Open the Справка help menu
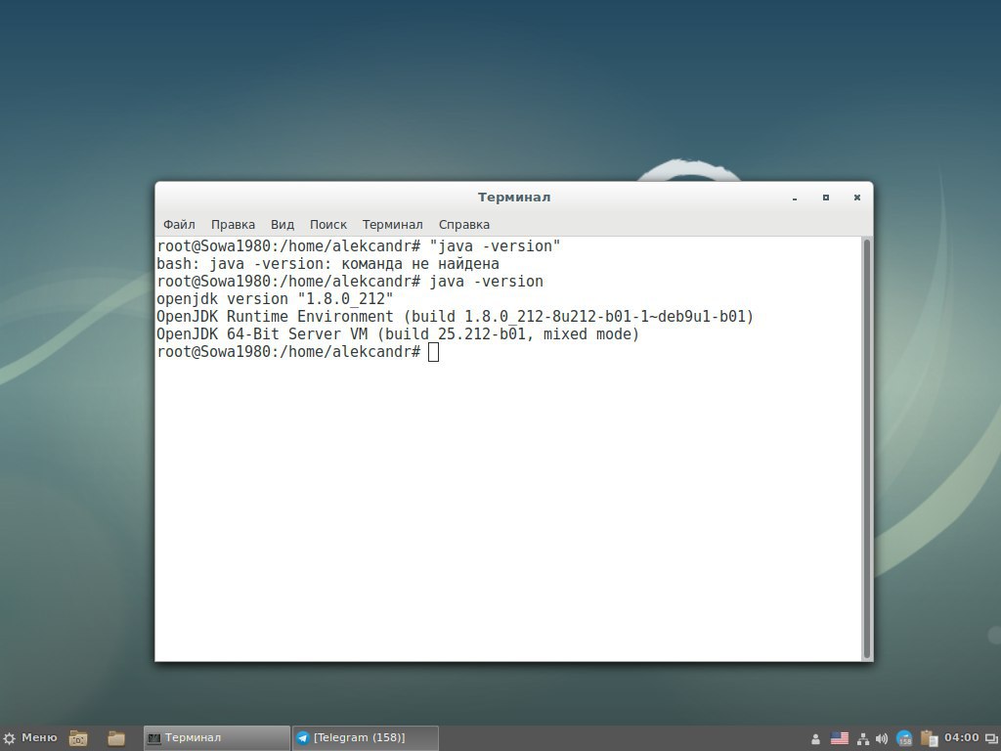This screenshot has height=751, width=1001. pos(464,225)
